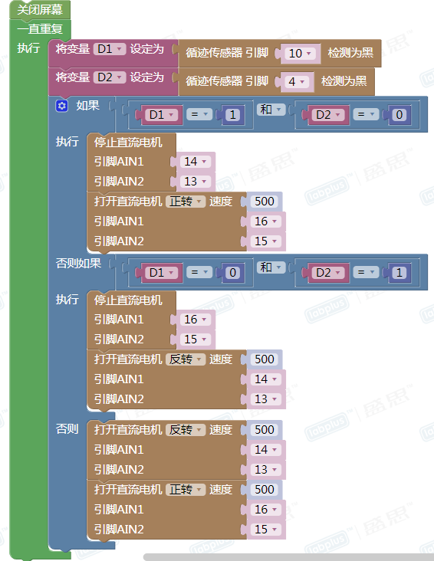
Task: Select the 检测为黑 sensor block with pin 10
Action: tap(279, 54)
